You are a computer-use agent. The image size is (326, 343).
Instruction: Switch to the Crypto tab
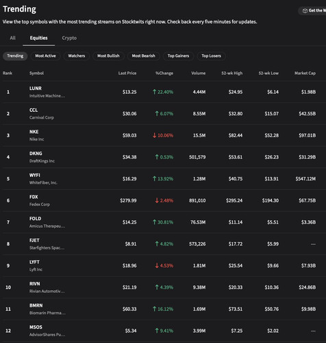pos(69,38)
